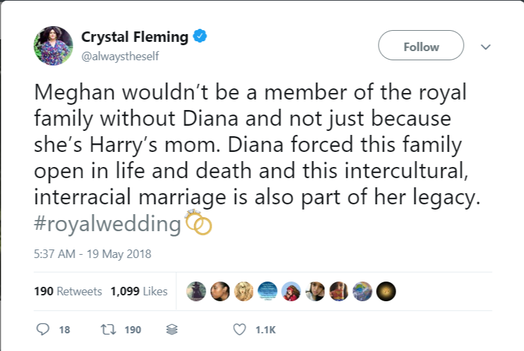View the 190 Retweets list
This screenshot has height=351, width=524.
[68, 291]
